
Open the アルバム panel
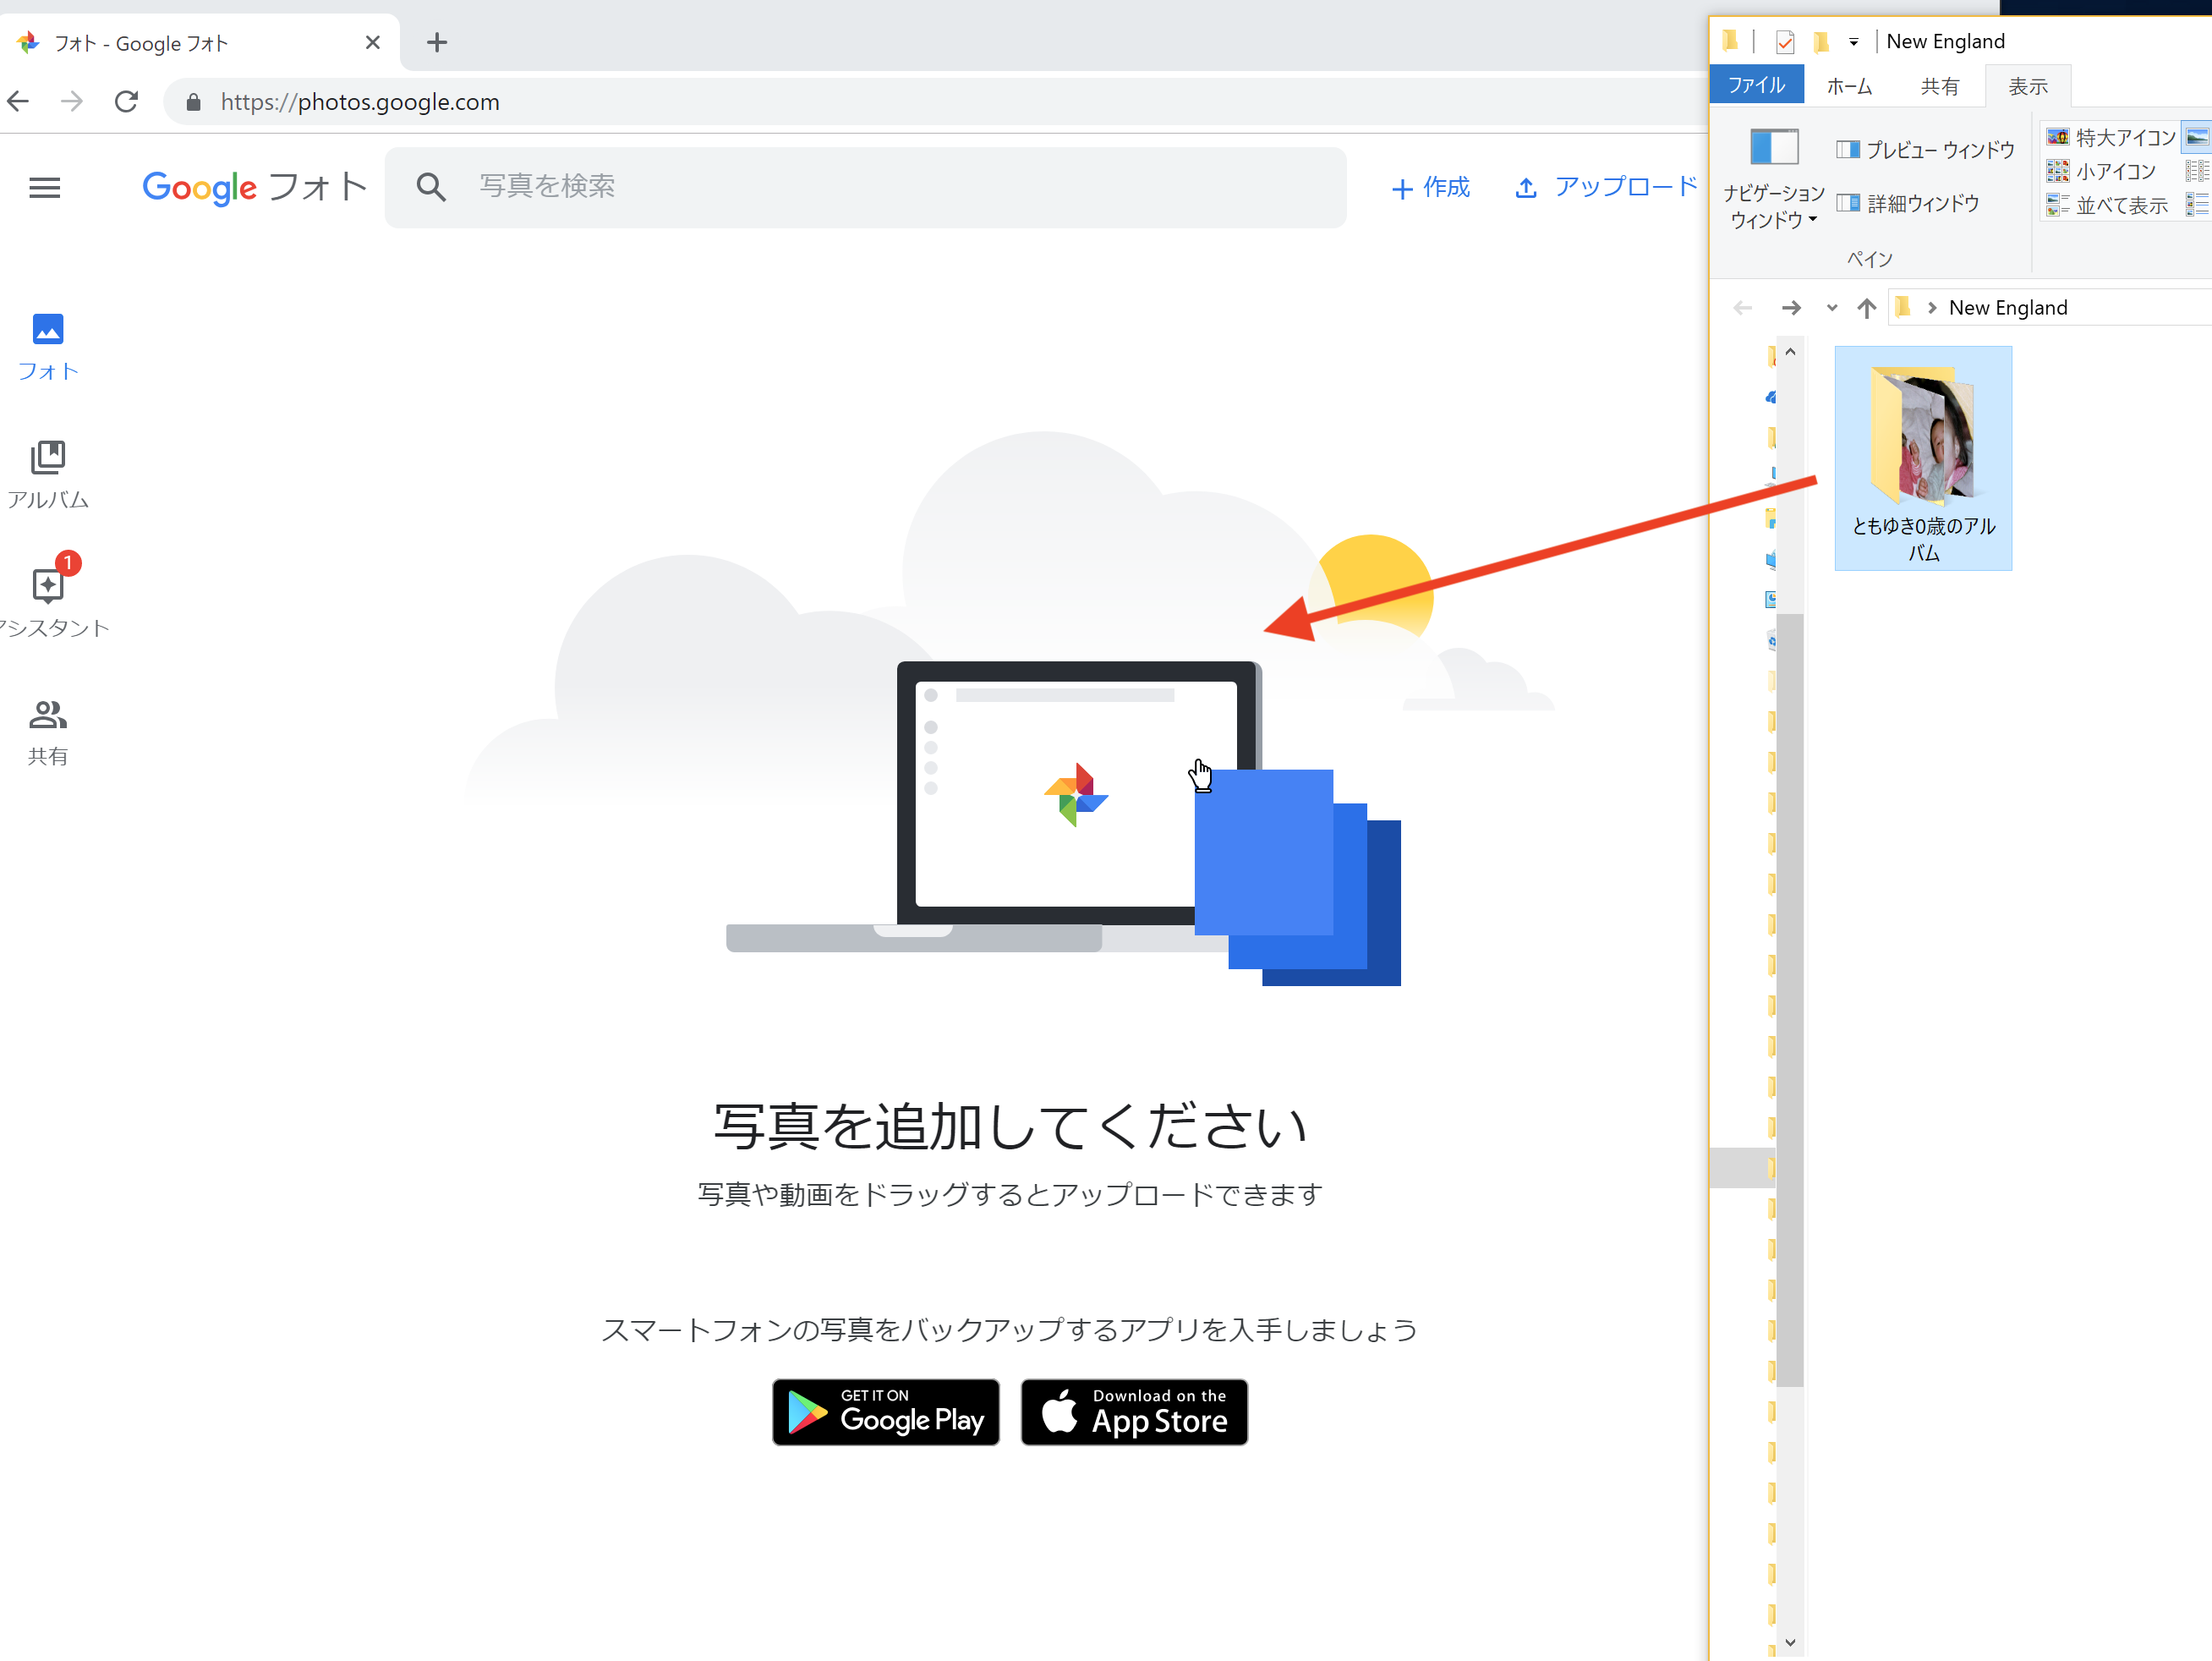click(47, 473)
